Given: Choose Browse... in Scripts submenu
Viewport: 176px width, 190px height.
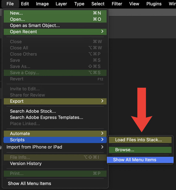Looking at the screenshot, I should (140, 150).
